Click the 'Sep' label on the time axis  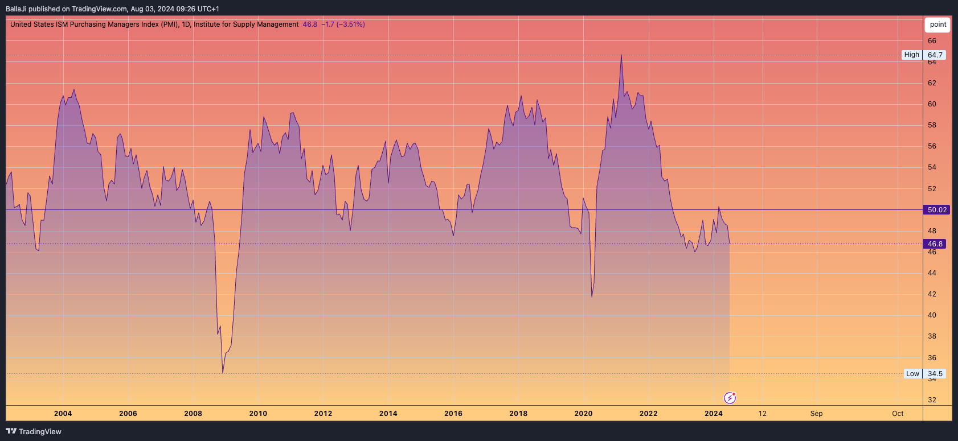click(x=816, y=414)
